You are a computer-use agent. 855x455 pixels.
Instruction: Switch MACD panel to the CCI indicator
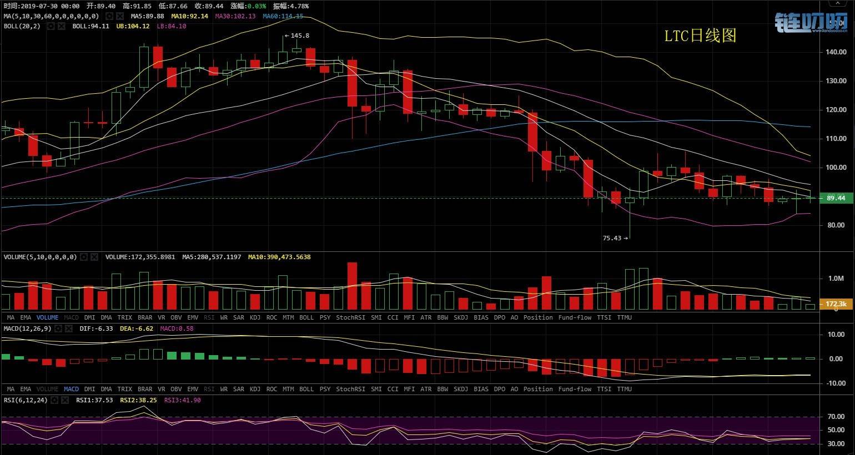(393, 389)
